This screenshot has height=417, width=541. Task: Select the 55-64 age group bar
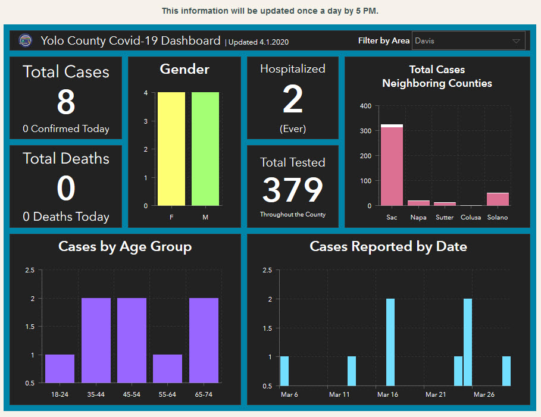[x=167, y=368]
